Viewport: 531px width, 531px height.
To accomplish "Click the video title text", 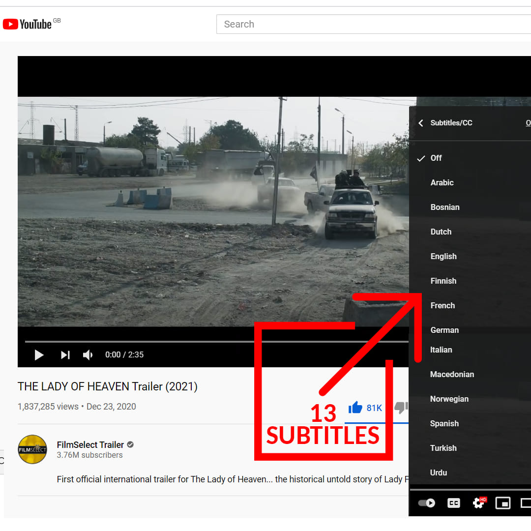I will pos(108,386).
